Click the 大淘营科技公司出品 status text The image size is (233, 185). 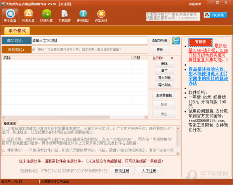click(x=55, y=182)
